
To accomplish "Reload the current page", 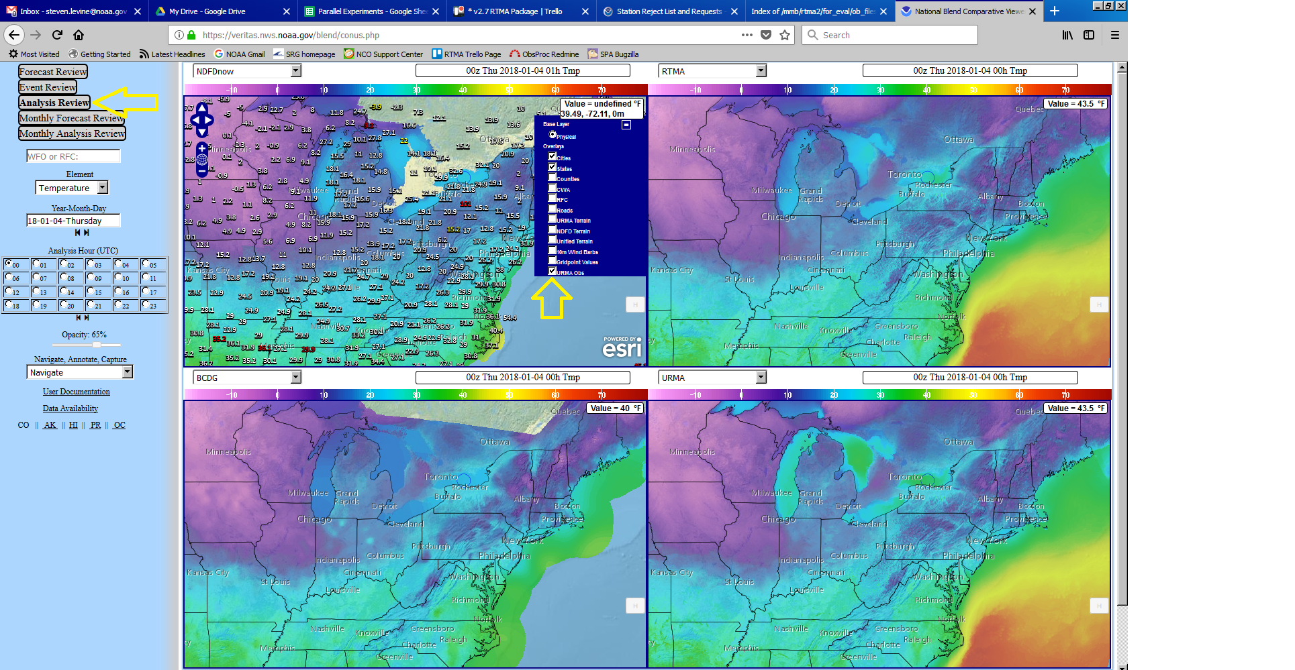I will (x=57, y=35).
